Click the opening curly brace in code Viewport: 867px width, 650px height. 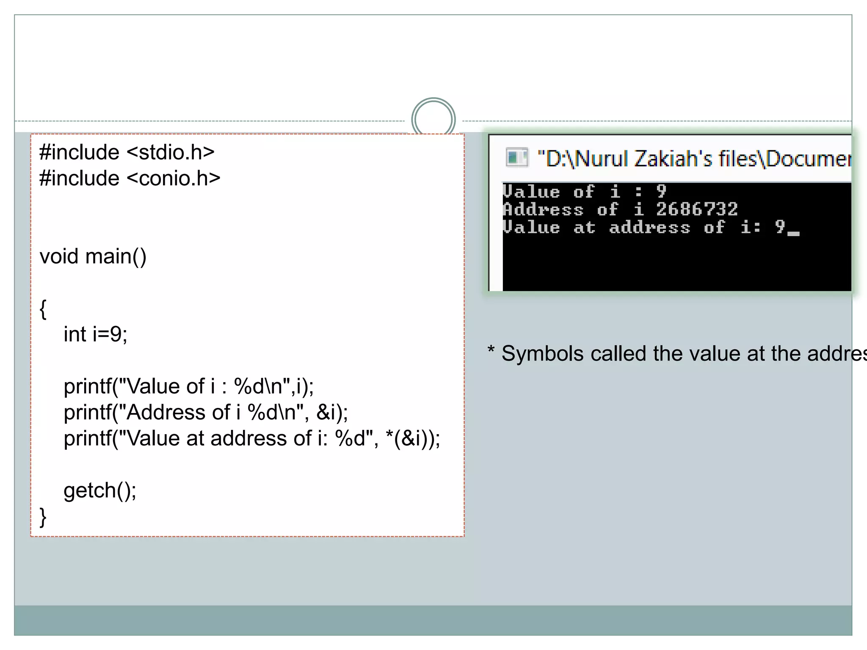[43, 309]
